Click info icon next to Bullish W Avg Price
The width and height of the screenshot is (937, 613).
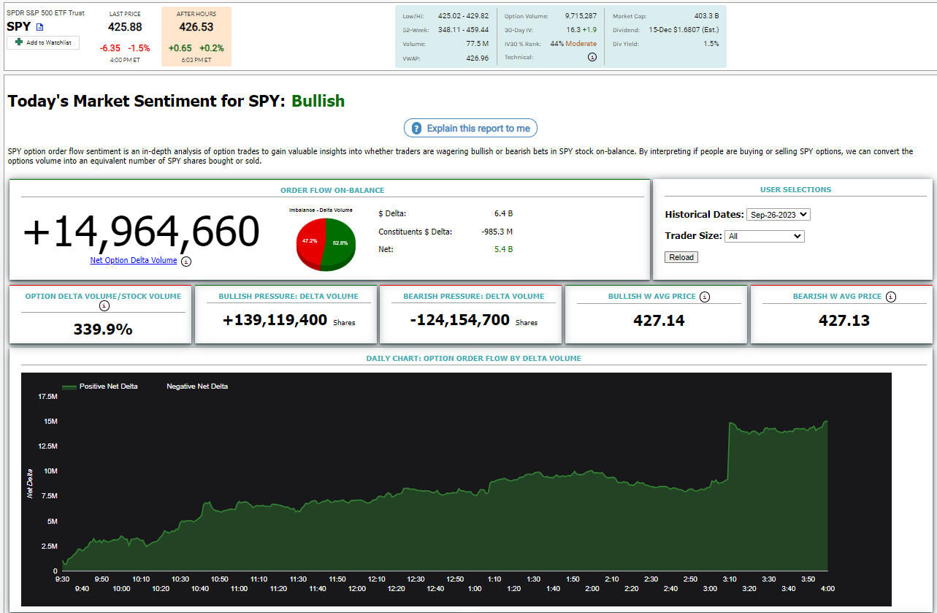click(x=704, y=297)
